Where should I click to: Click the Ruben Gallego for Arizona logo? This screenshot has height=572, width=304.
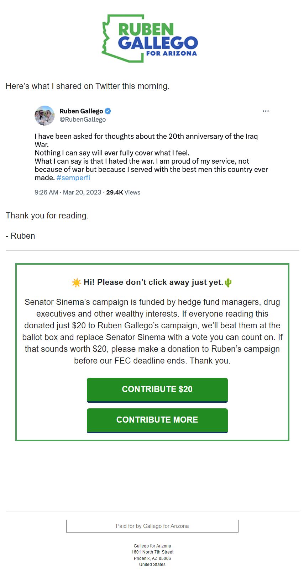pyautogui.click(x=150, y=39)
